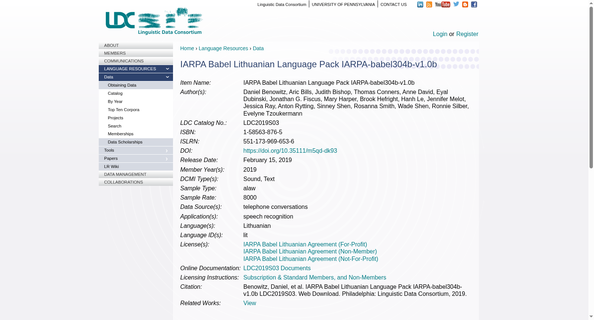Collapse the Data submenu chevron
Viewport: 594px width, 320px height.
tap(167, 77)
